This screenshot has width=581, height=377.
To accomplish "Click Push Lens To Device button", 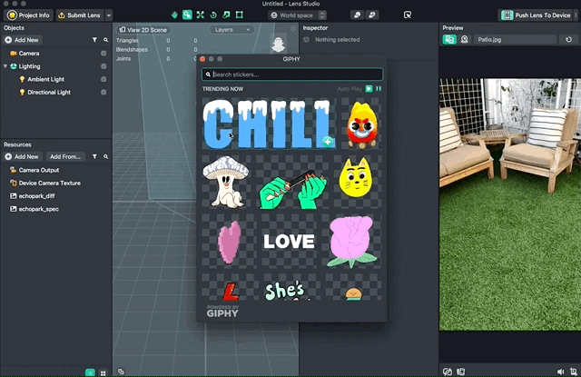I will tap(536, 15).
